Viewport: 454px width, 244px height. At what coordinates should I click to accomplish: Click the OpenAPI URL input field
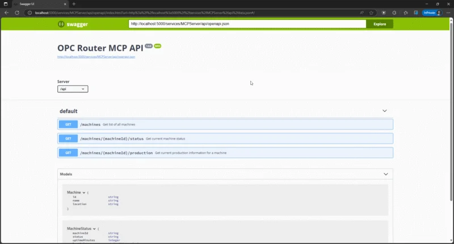point(246,24)
